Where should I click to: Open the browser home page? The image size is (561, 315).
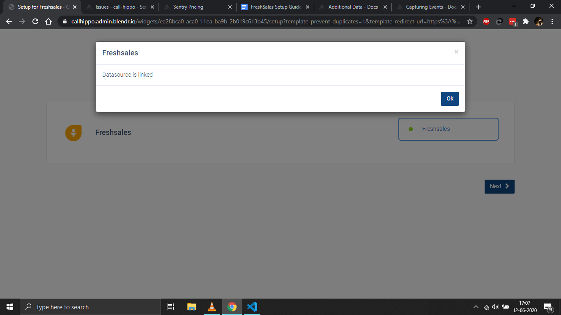pos(48,22)
